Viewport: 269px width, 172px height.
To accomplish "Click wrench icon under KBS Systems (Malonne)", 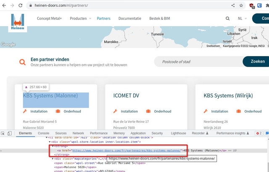I will click(x=25, y=111).
